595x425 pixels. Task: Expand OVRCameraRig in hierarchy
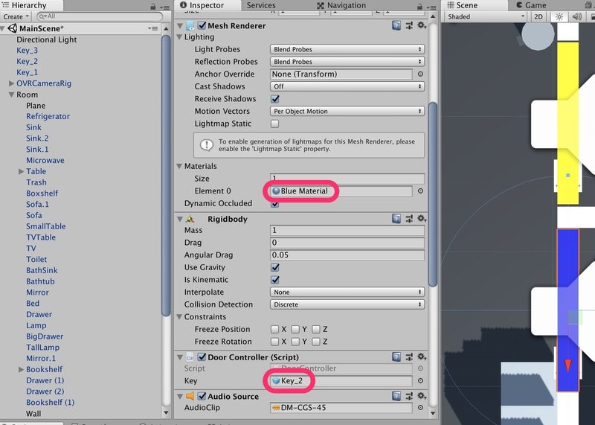point(11,83)
